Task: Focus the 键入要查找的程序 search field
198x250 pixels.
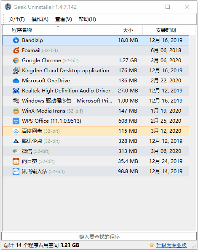Action: coord(99,237)
